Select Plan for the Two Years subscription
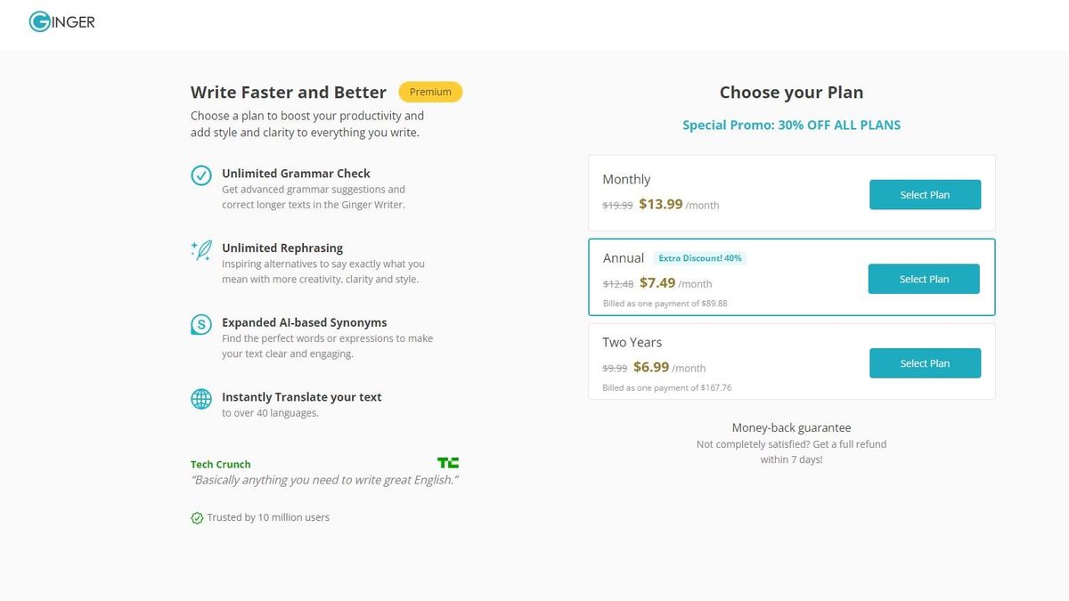Image resolution: width=1069 pixels, height=601 pixels. 925,363
